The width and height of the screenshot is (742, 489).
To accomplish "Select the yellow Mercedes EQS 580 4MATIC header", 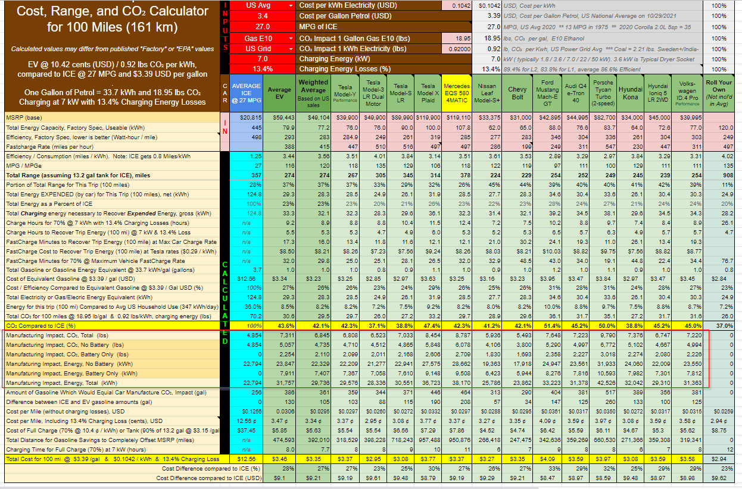I will click(457, 93).
